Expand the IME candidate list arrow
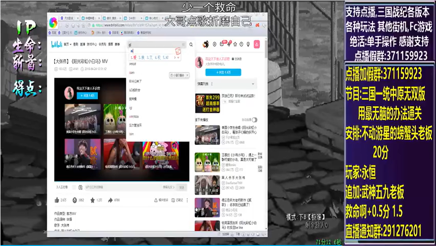436x246 pixels. pos(178,58)
